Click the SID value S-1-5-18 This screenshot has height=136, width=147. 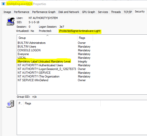(x=34, y=22)
